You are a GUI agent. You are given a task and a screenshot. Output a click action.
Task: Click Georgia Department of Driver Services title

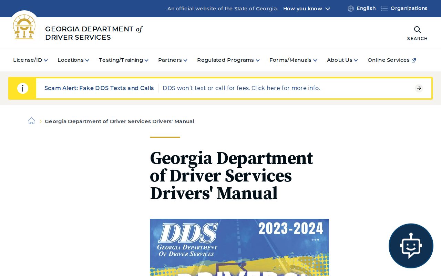point(94,33)
